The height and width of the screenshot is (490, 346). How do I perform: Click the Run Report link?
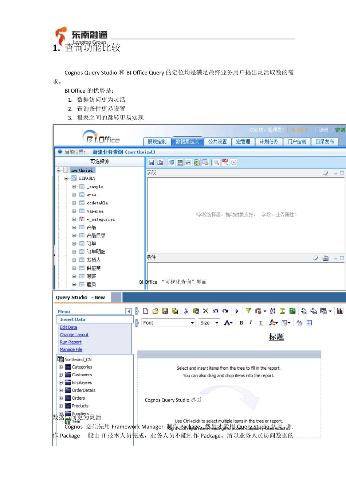tap(71, 342)
